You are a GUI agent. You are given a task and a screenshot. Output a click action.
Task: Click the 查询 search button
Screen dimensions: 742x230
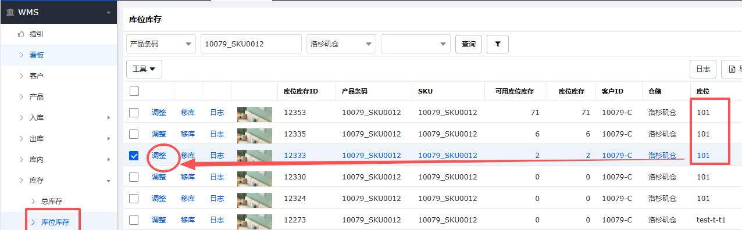coord(469,44)
